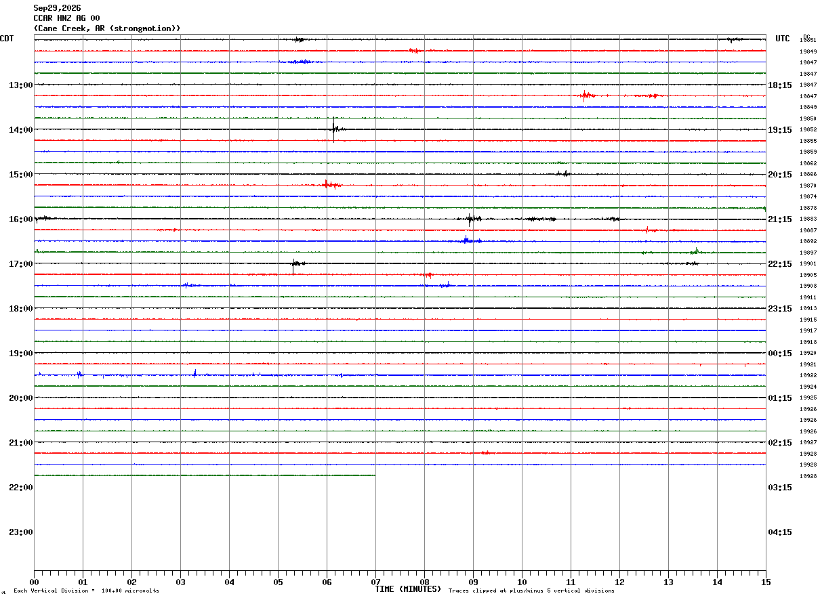Click the large black spike on the 14:00 trace
The height and width of the screenshot is (600, 820).
334,129
